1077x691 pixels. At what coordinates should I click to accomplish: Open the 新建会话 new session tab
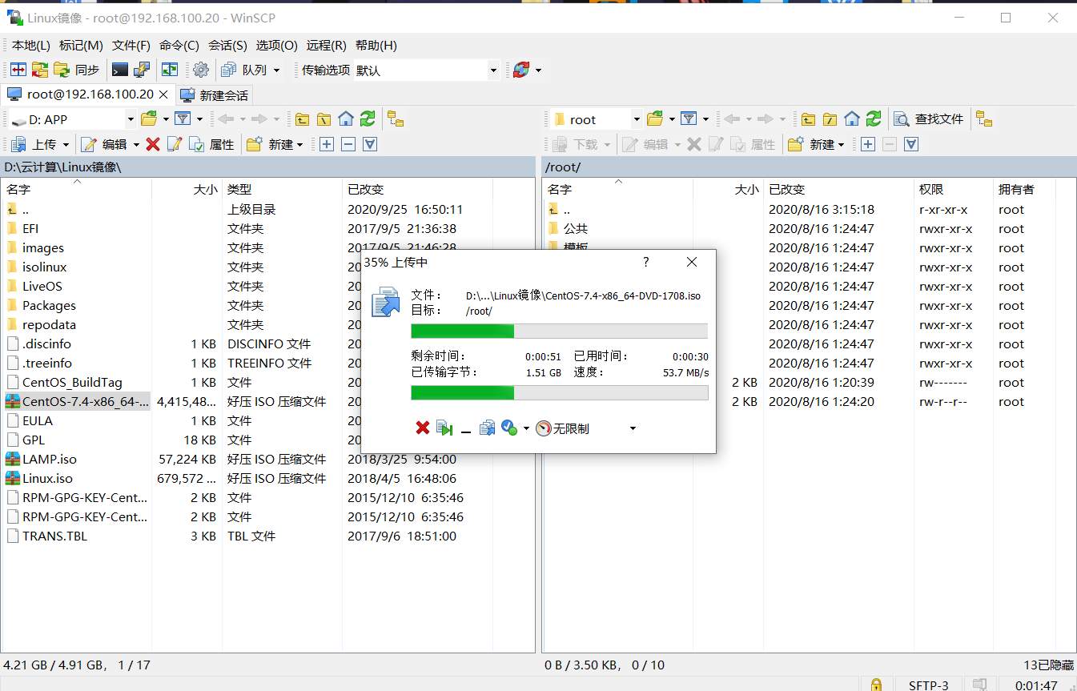point(215,95)
